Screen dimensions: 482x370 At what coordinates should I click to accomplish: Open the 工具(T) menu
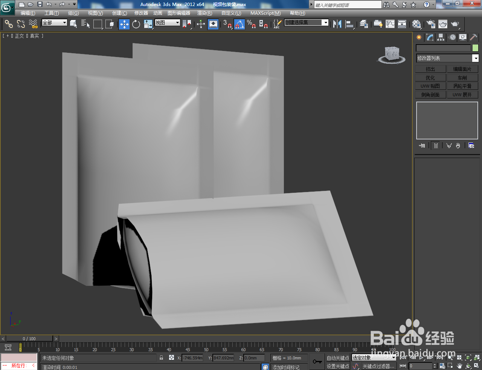tap(52, 13)
